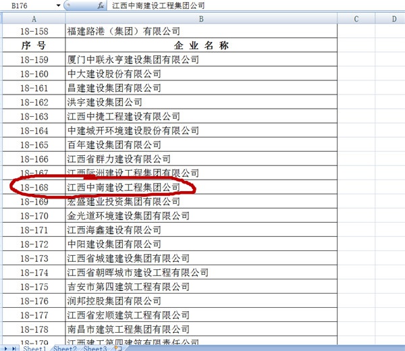This screenshot has width=405, height=351.
Task: Select cell 18-162
Action: click(34, 102)
